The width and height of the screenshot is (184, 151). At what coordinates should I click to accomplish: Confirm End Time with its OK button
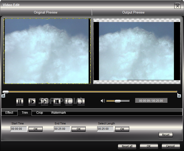(79, 129)
